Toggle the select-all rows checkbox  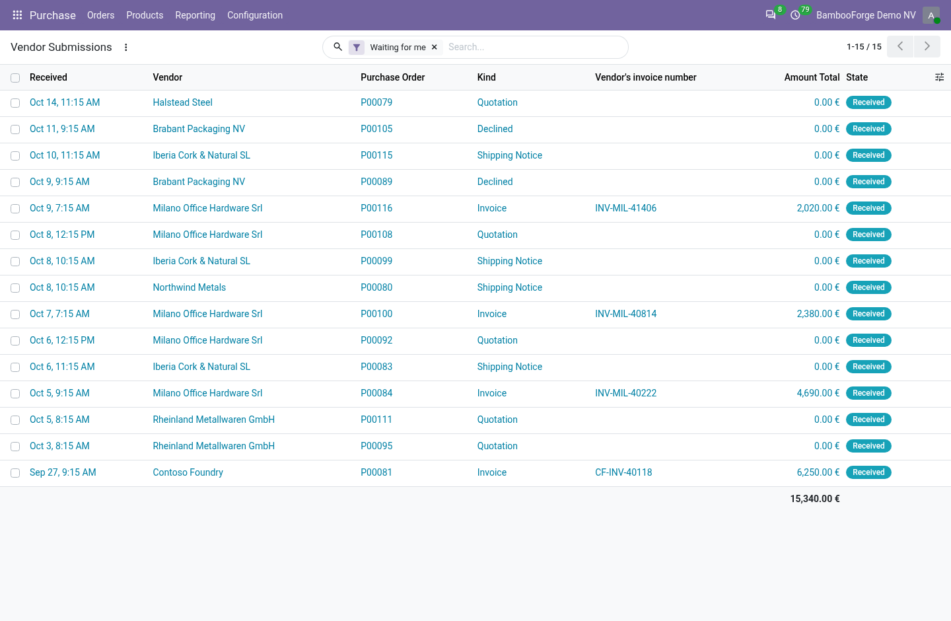pos(15,78)
